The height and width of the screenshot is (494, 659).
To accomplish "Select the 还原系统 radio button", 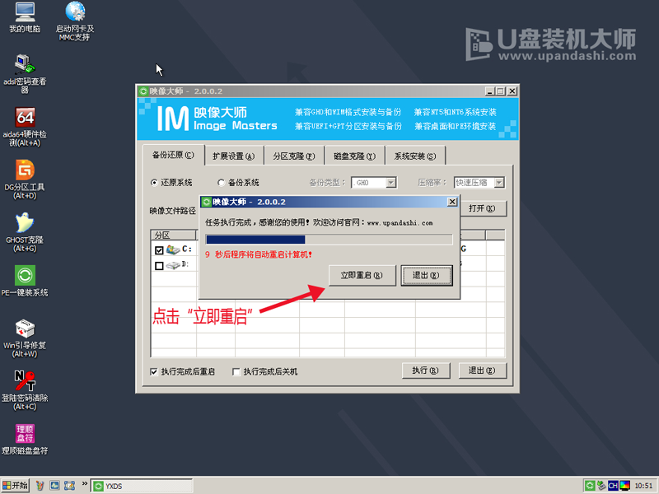I will (x=156, y=182).
